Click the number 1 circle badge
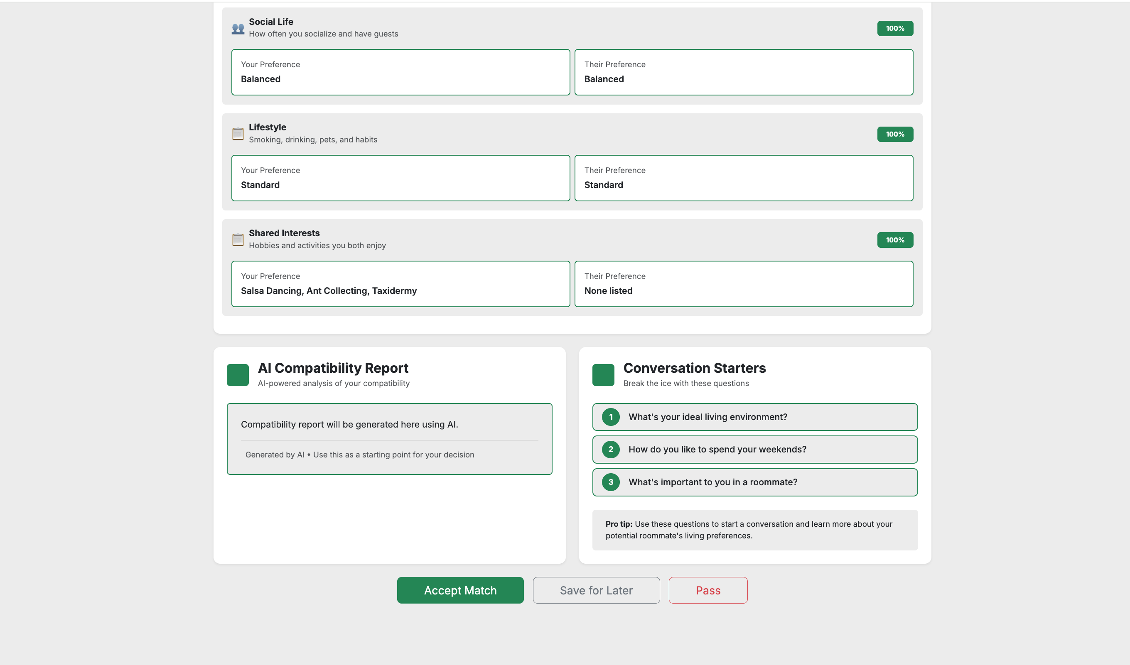This screenshot has height=665, width=1130. 610,417
